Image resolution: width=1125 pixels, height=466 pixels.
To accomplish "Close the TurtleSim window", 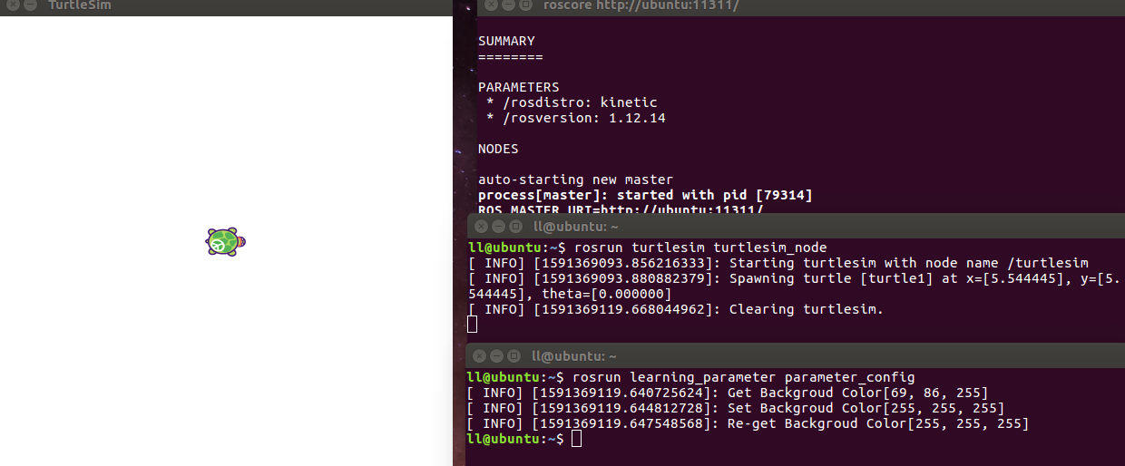I will point(13,5).
